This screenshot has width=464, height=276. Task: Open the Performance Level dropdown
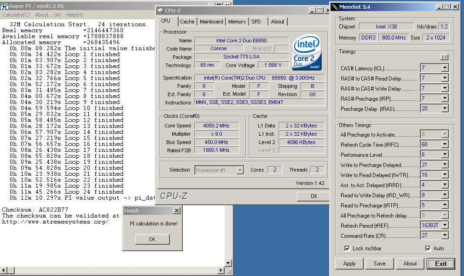(x=445, y=155)
